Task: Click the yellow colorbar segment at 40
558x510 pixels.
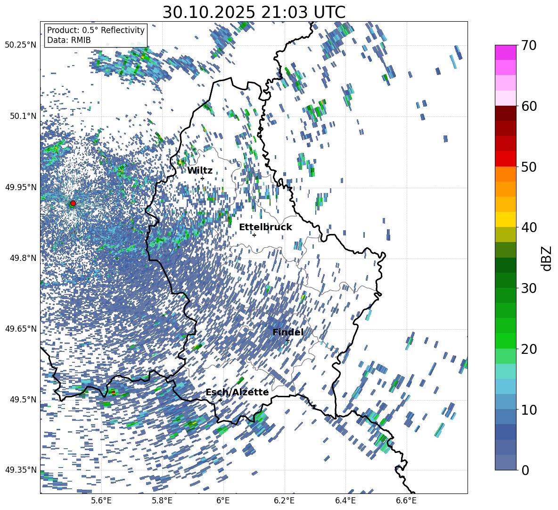Action: (505, 219)
